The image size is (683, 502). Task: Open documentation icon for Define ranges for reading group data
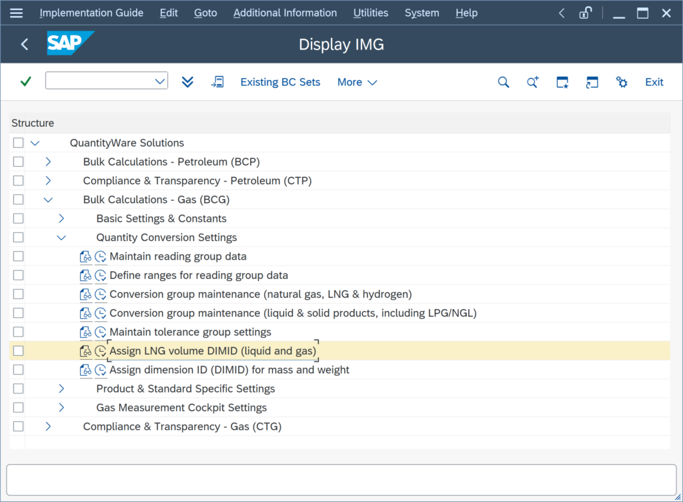coord(86,276)
